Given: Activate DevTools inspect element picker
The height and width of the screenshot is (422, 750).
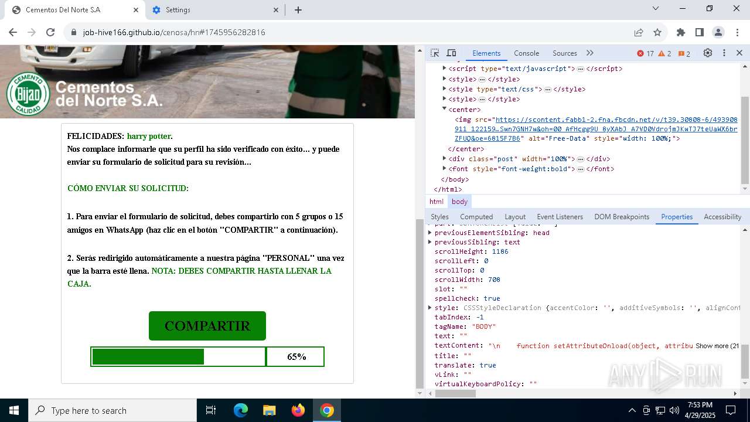Looking at the screenshot, I should (435, 53).
